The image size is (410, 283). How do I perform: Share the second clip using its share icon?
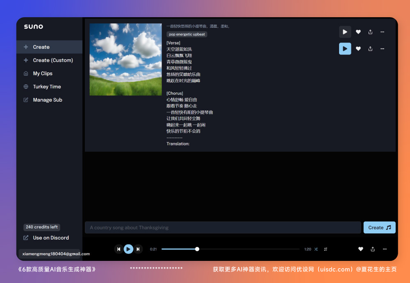click(x=370, y=49)
